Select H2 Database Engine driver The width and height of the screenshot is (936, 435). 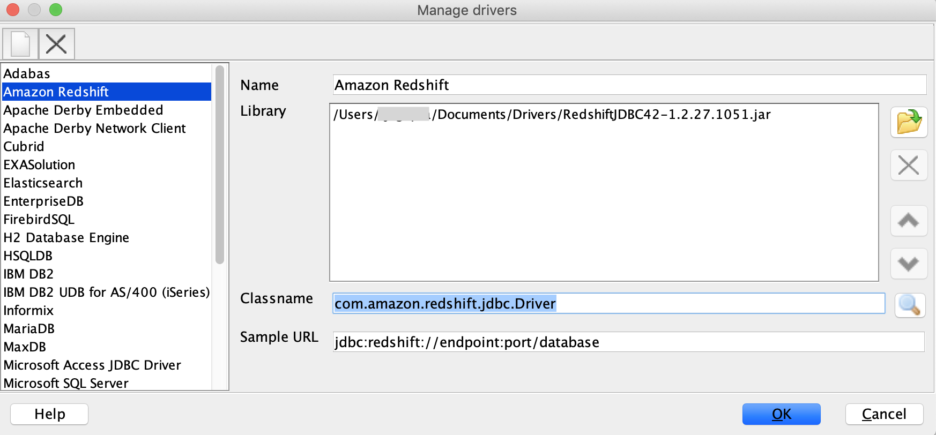pos(107,237)
